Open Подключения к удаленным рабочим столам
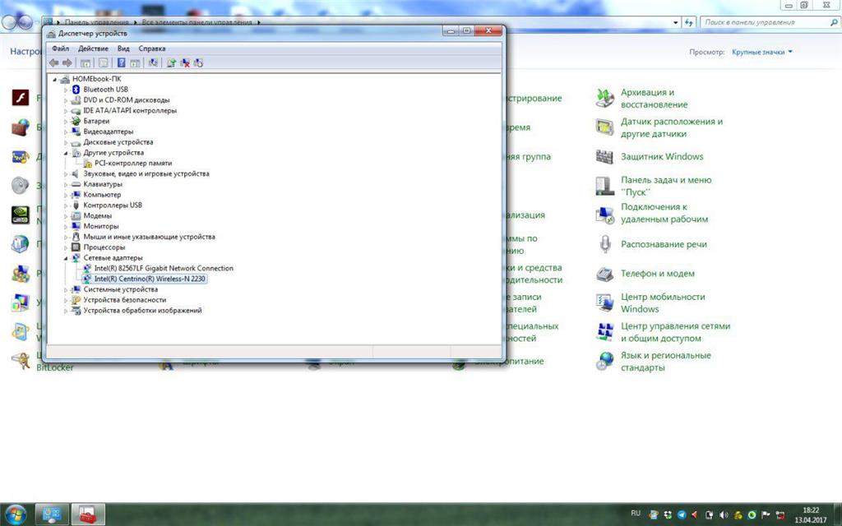The width and height of the screenshot is (842, 526). coord(664,213)
